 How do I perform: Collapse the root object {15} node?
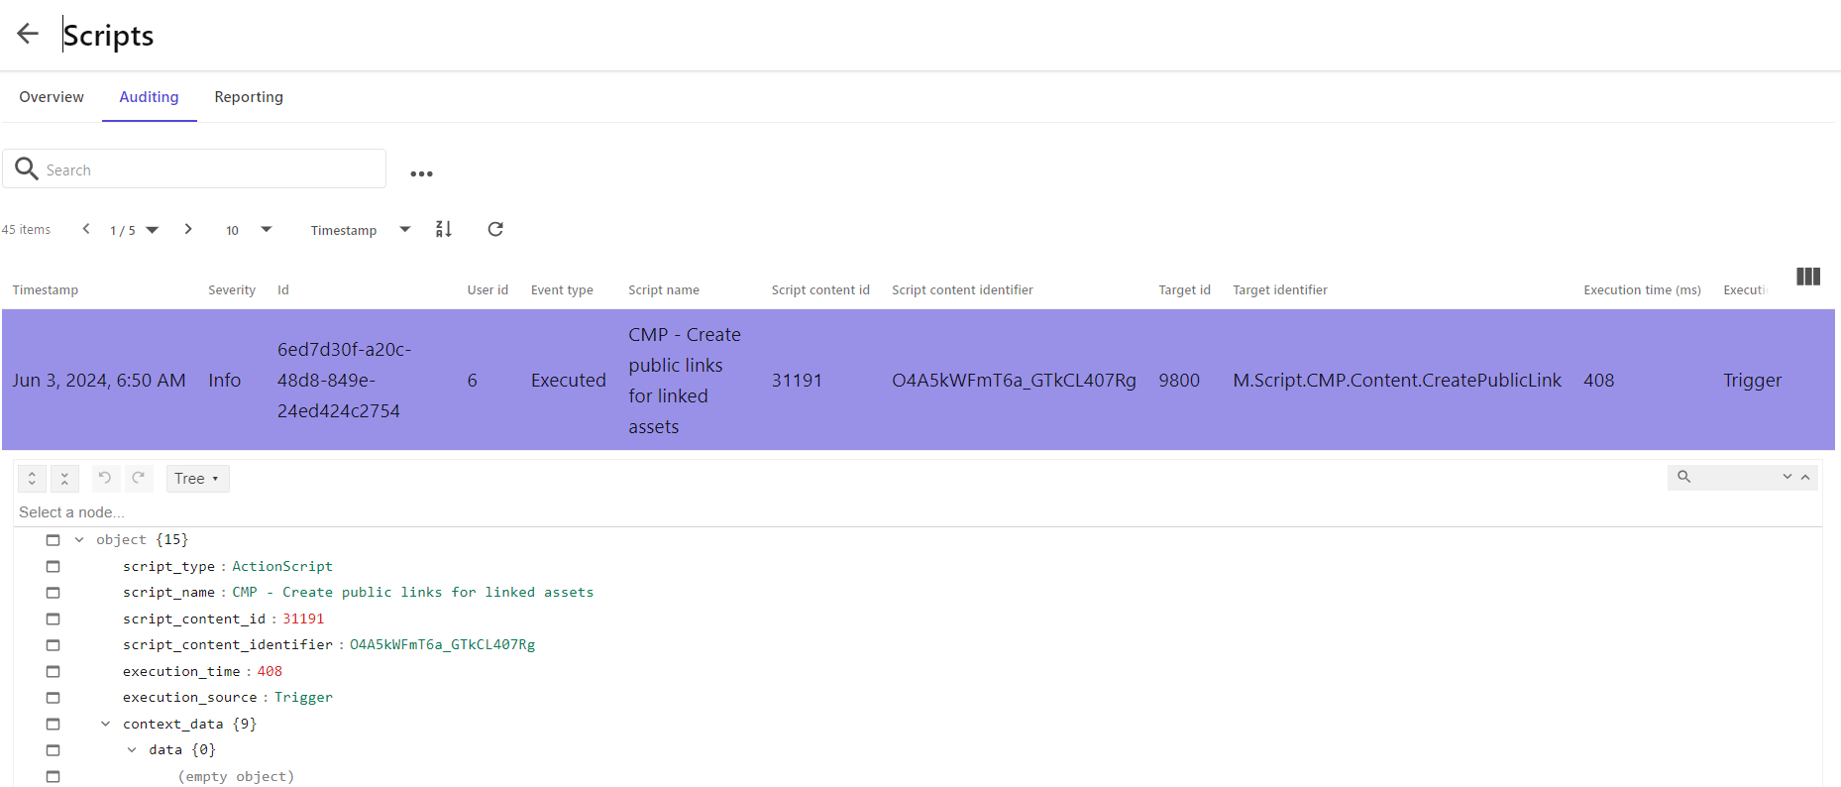point(79,540)
